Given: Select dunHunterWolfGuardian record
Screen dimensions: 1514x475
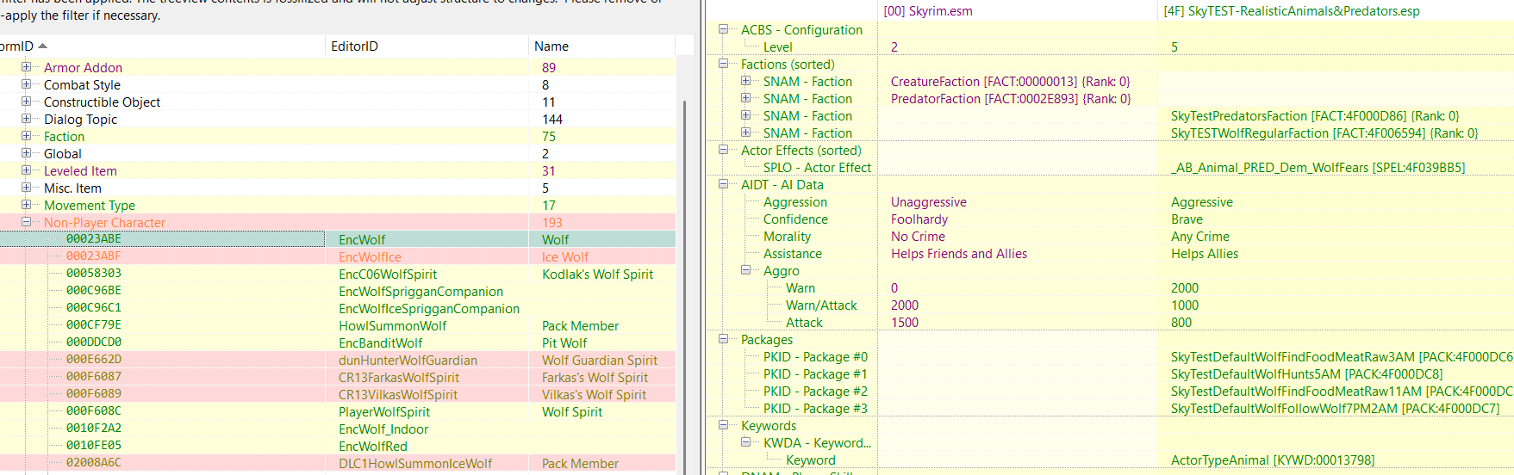Looking at the screenshot, I should (338, 360).
